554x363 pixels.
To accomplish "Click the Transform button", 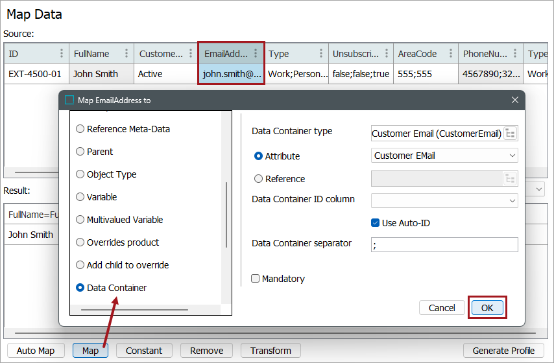I will point(271,351).
